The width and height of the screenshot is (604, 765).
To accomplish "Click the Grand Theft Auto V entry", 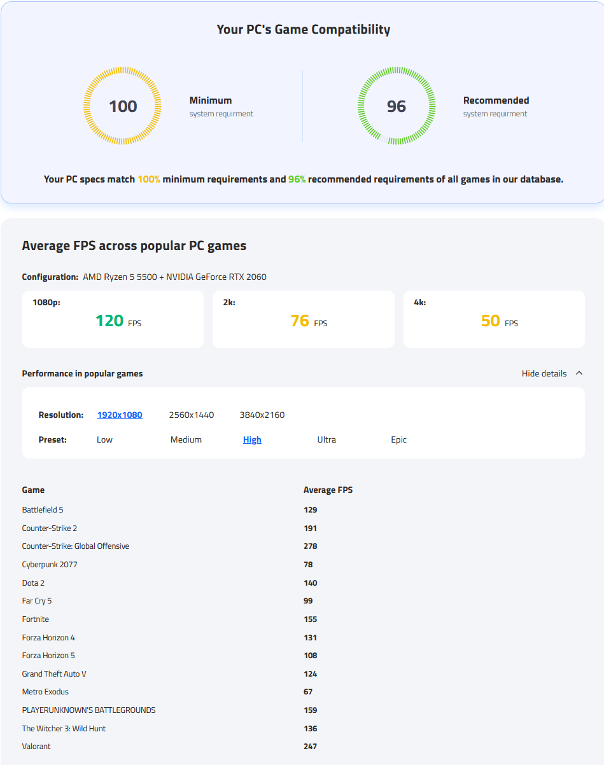I will tap(54, 674).
